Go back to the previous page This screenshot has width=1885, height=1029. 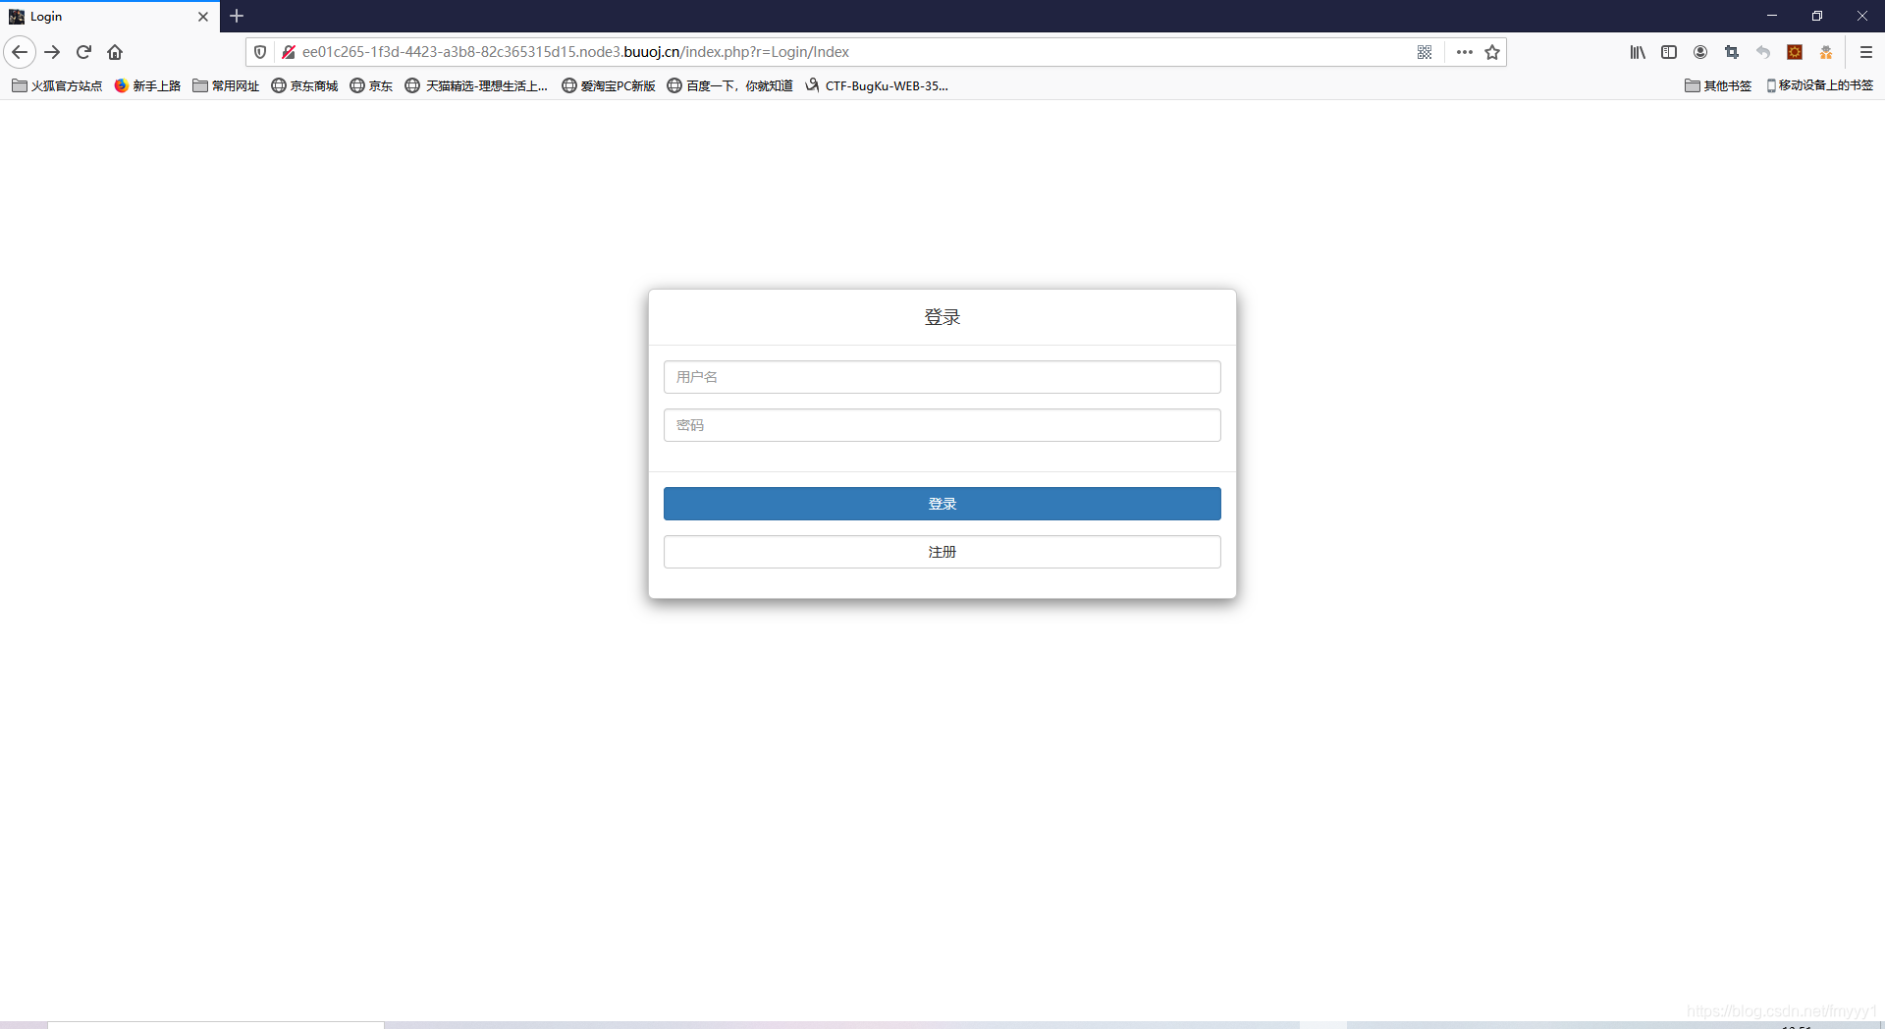pyautogui.click(x=20, y=52)
